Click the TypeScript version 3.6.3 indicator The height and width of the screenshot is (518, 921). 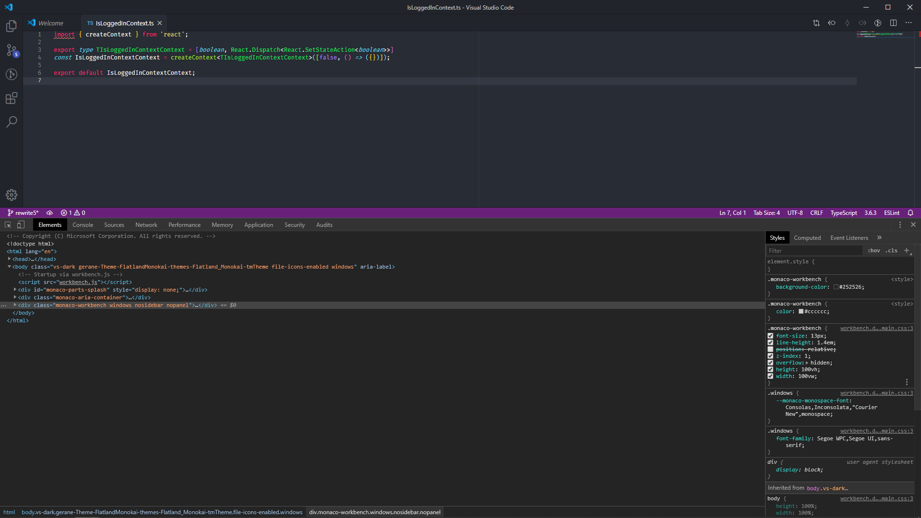click(870, 213)
